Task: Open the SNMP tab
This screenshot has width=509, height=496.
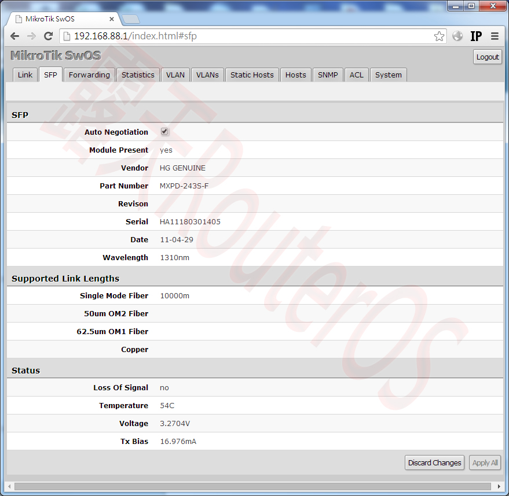Action: [x=328, y=75]
